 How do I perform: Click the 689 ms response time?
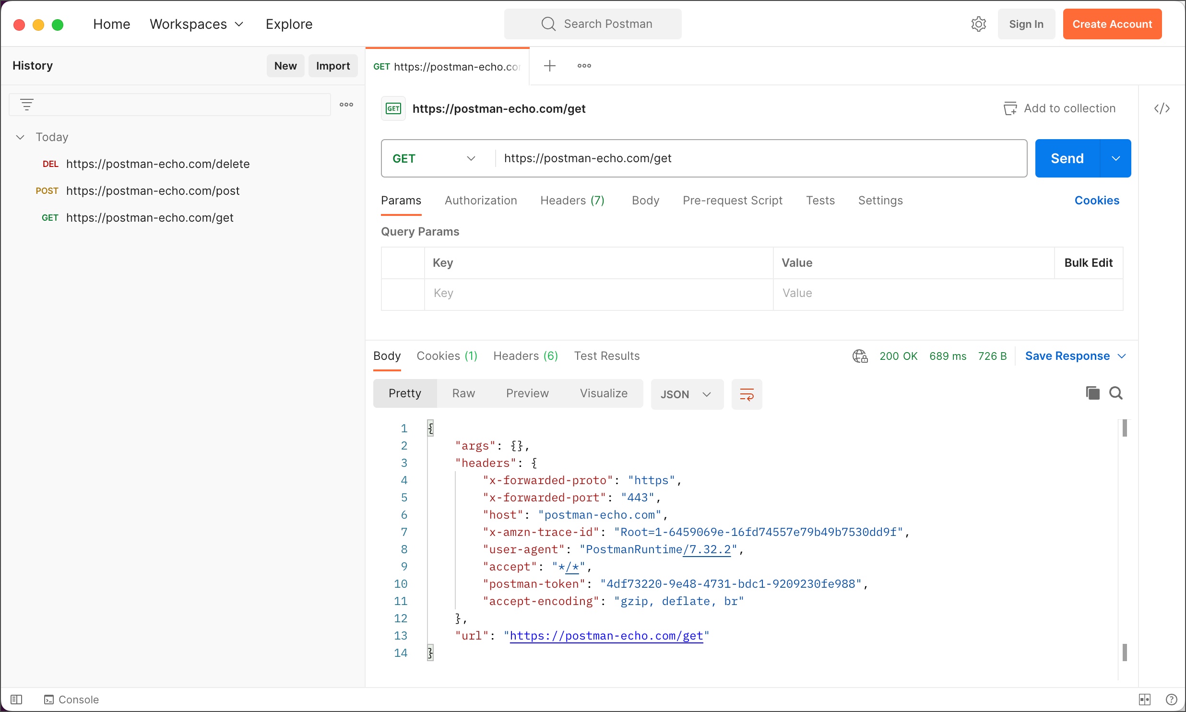[x=948, y=356]
